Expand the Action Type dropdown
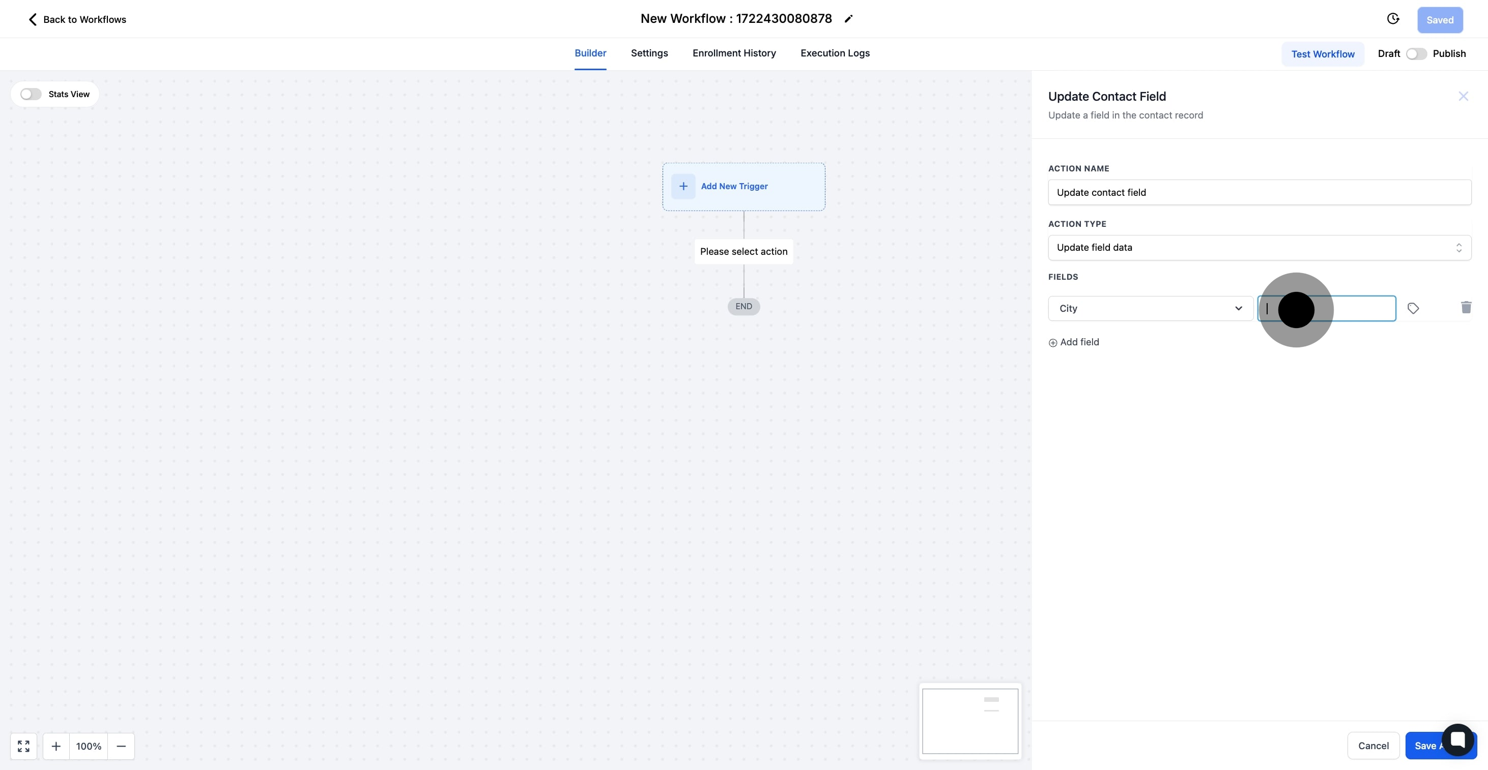The image size is (1488, 770). (x=1258, y=248)
